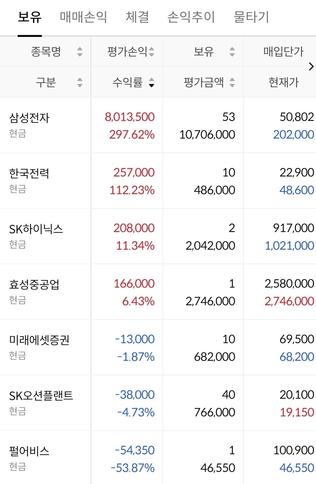Go to the 손익추이 tab

tap(191, 17)
